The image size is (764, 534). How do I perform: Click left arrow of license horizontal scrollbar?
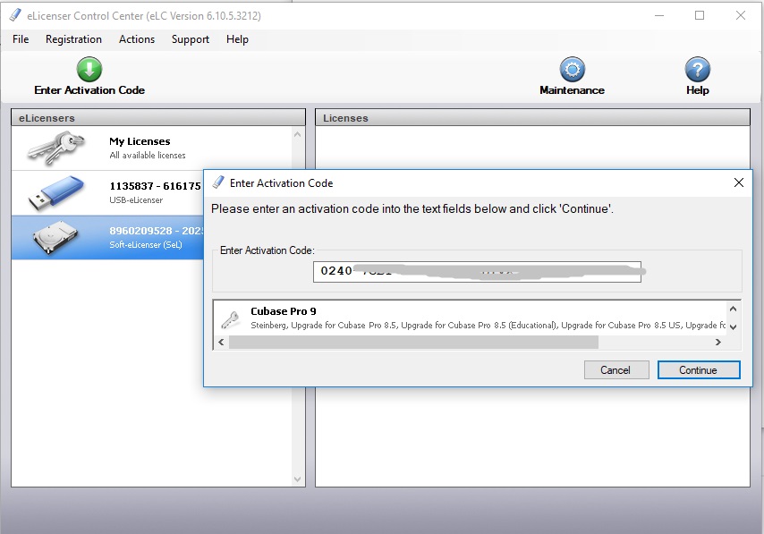click(221, 342)
